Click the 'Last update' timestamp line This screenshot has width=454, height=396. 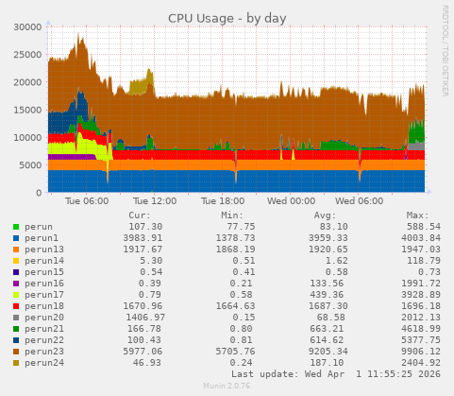click(336, 374)
